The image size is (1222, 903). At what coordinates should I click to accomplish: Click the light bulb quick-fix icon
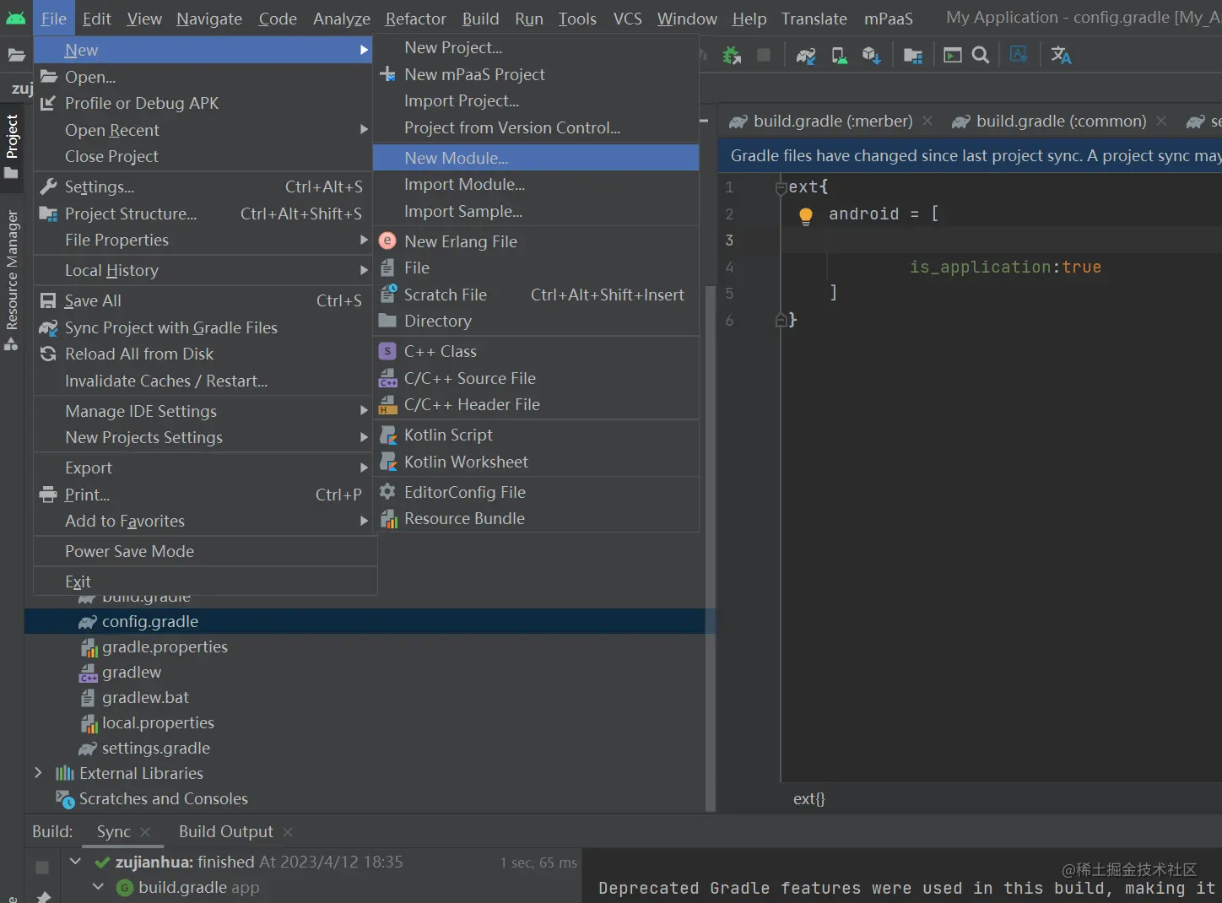click(x=806, y=216)
